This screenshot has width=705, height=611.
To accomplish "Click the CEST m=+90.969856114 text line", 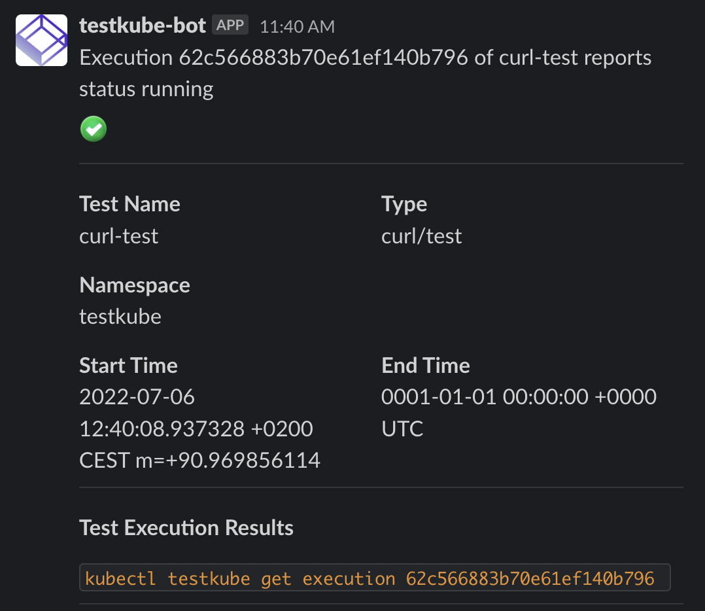I will pos(199,461).
